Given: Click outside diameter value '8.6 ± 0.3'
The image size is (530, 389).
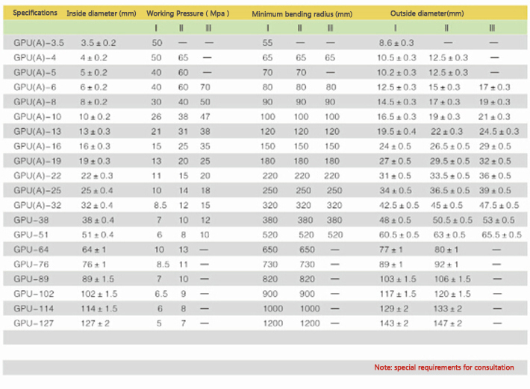Looking at the screenshot, I should (396, 42).
